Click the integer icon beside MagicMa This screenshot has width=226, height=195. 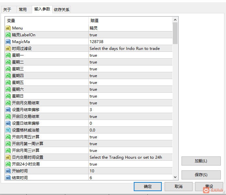click(x=8, y=42)
